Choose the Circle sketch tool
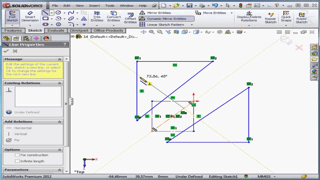Image resolution: width=320 pixels, height=180 pixels. [58, 12]
